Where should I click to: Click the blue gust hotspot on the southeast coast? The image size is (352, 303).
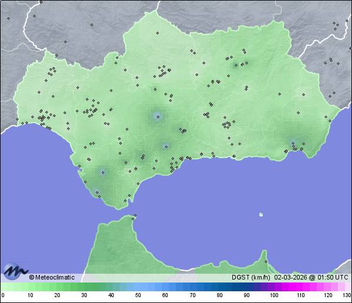pos(293,142)
